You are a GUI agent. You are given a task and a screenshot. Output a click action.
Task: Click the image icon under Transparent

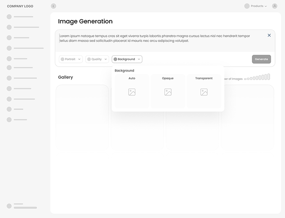point(204,92)
